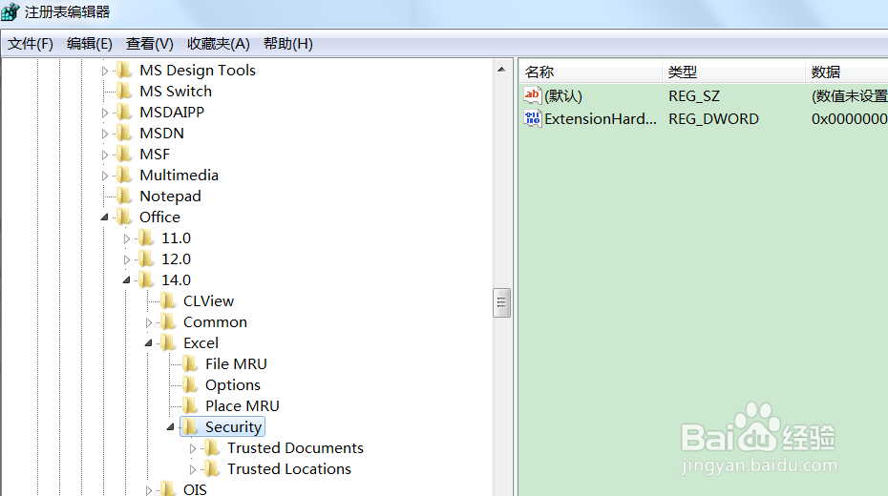This screenshot has width=888, height=496.
Task: Click the Multimedia folder icon
Action: coord(124,175)
